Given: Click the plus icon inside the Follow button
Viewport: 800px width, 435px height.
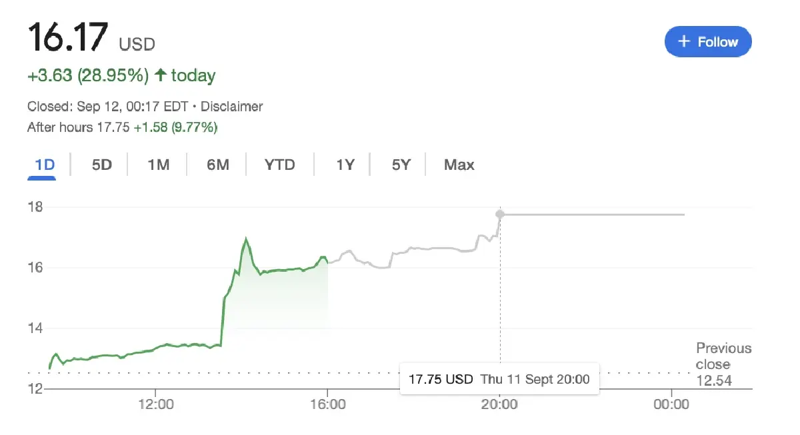Looking at the screenshot, I should (x=684, y=41).
